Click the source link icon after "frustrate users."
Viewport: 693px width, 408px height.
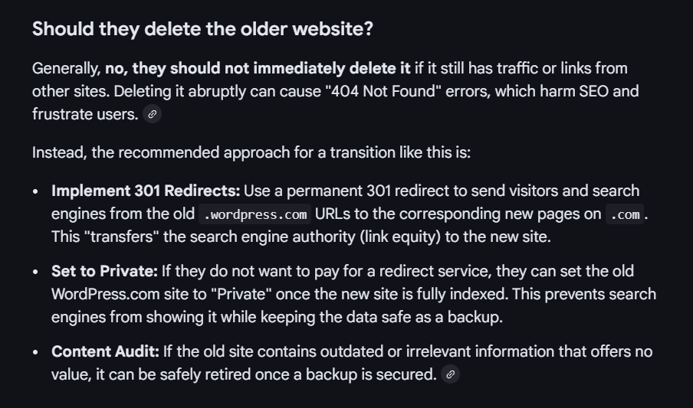[152, 114]
